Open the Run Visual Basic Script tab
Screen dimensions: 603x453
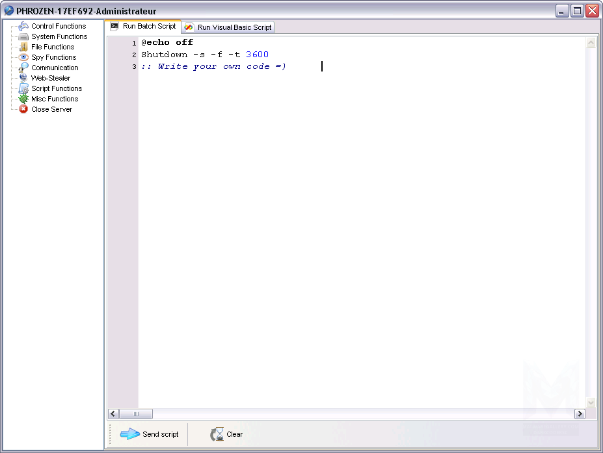pyautogui.click(x=228, y=27)
